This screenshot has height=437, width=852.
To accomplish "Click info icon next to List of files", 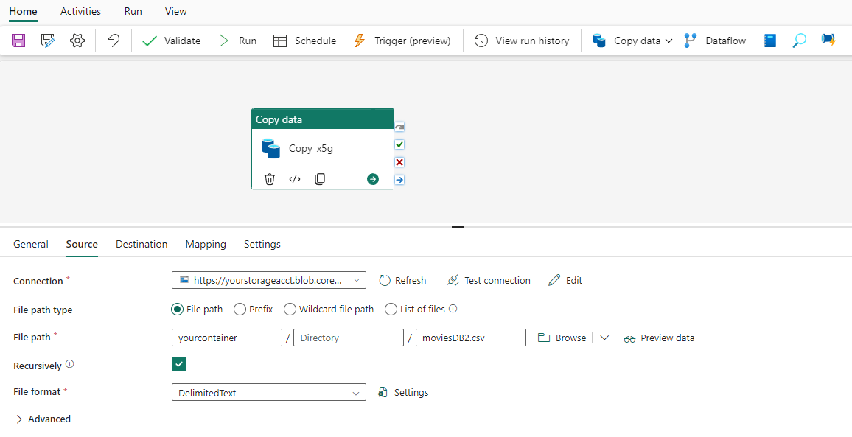I will 453,309.
